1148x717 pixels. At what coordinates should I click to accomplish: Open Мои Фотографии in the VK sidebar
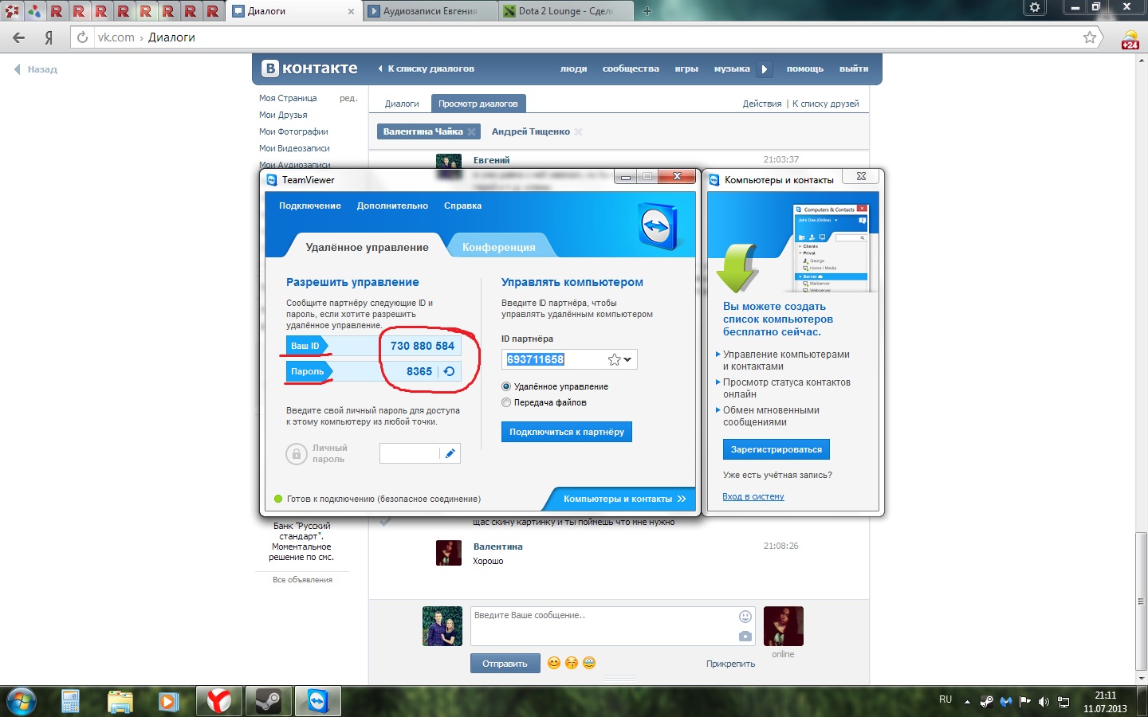[293, 131]
